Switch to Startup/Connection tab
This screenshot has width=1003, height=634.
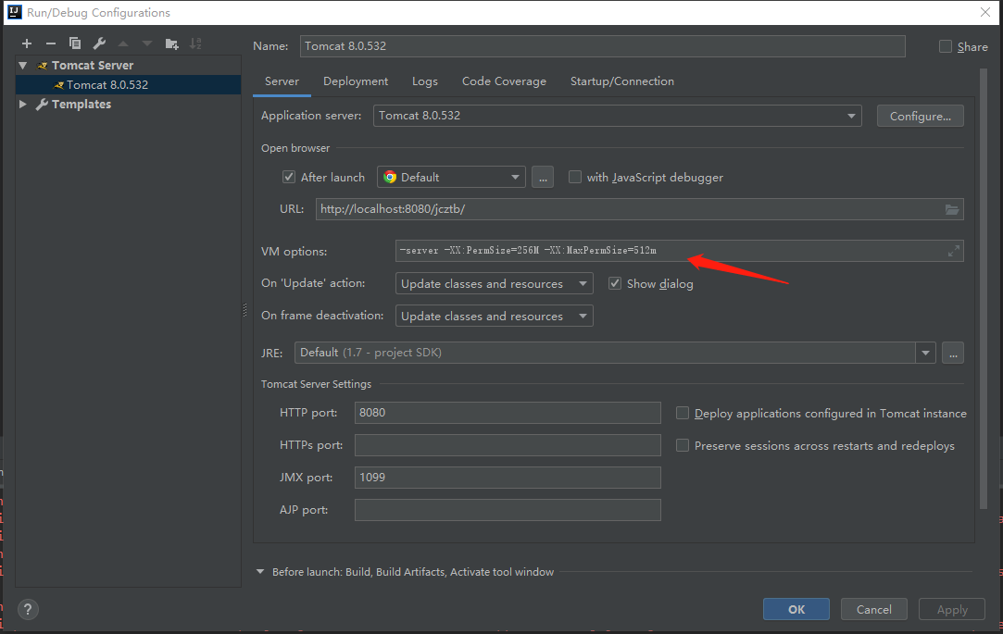tap(622, 81)
